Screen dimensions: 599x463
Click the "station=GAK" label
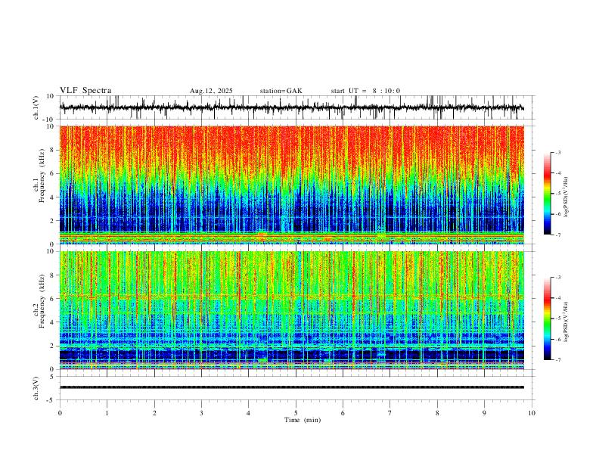click(281, 91)
